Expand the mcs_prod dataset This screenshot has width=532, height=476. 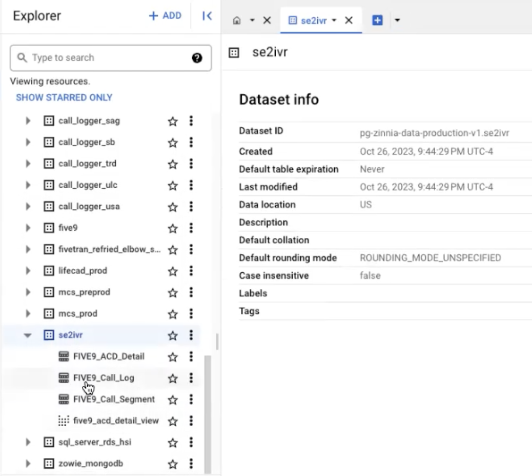[28, 314]
